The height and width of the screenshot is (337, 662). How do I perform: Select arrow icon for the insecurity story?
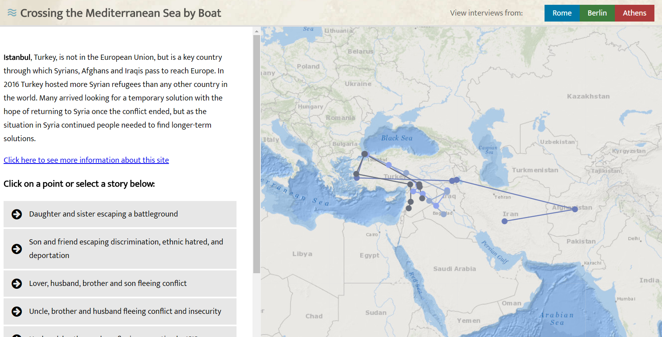pyautogui.click(x=16, y=311)
